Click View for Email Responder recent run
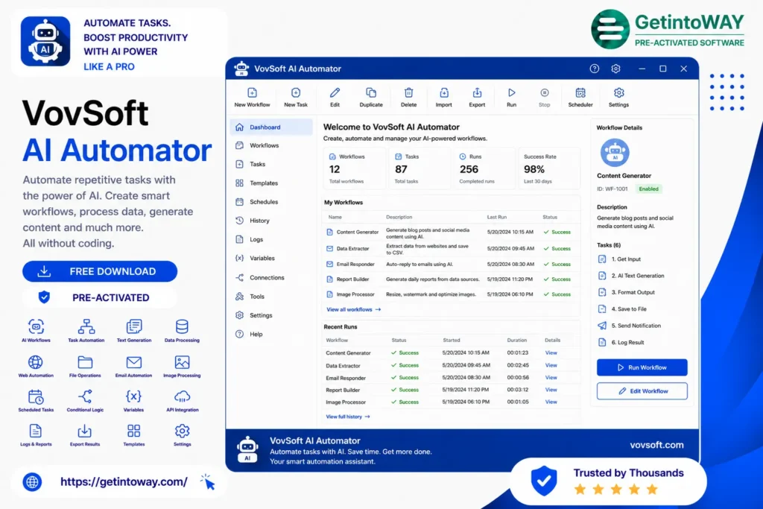Screen dimensions: 763x509 coord(551,378)
